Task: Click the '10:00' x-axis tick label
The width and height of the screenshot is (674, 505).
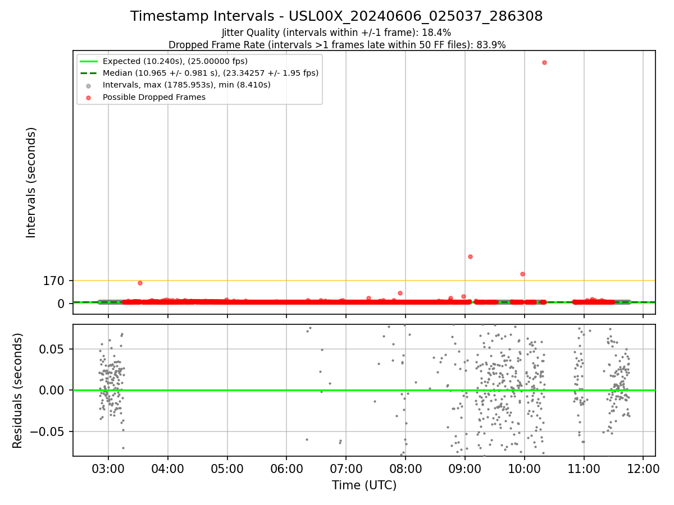Action: 524,468
